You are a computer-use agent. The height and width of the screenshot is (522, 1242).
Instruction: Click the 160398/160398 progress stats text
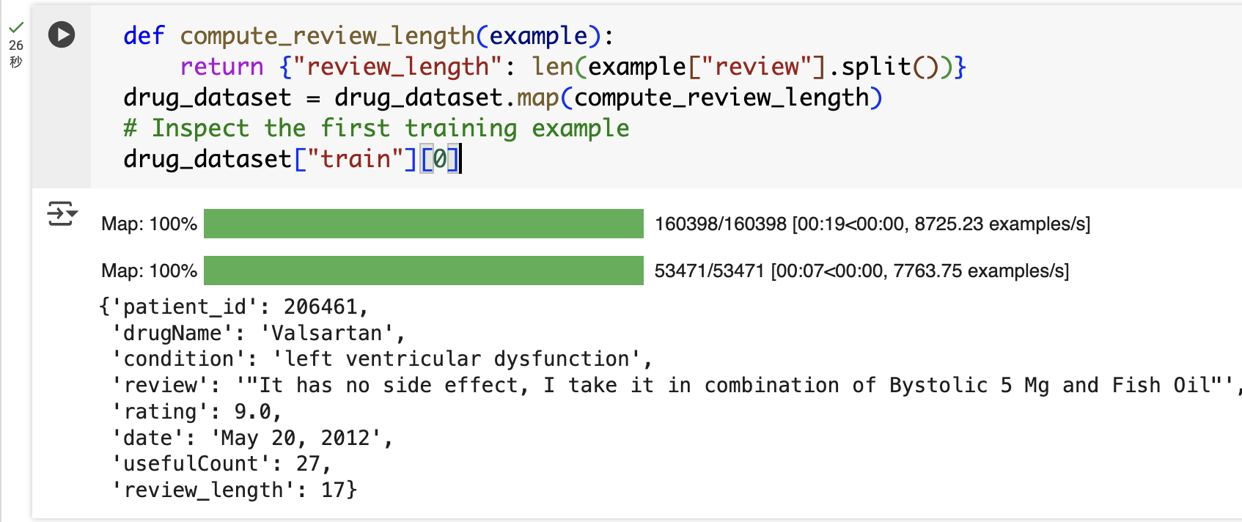point(872,224)
